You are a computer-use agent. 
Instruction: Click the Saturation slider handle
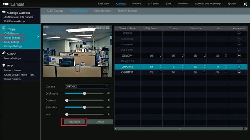pyautogui.click(x=84, y=107)
